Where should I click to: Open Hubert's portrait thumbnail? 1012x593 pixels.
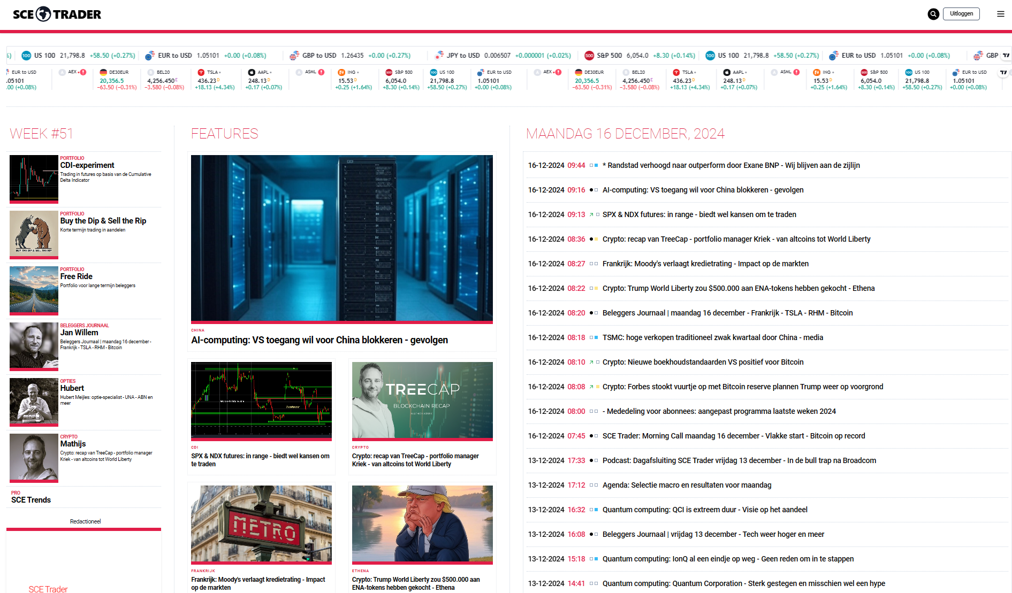tap(34, 402)
